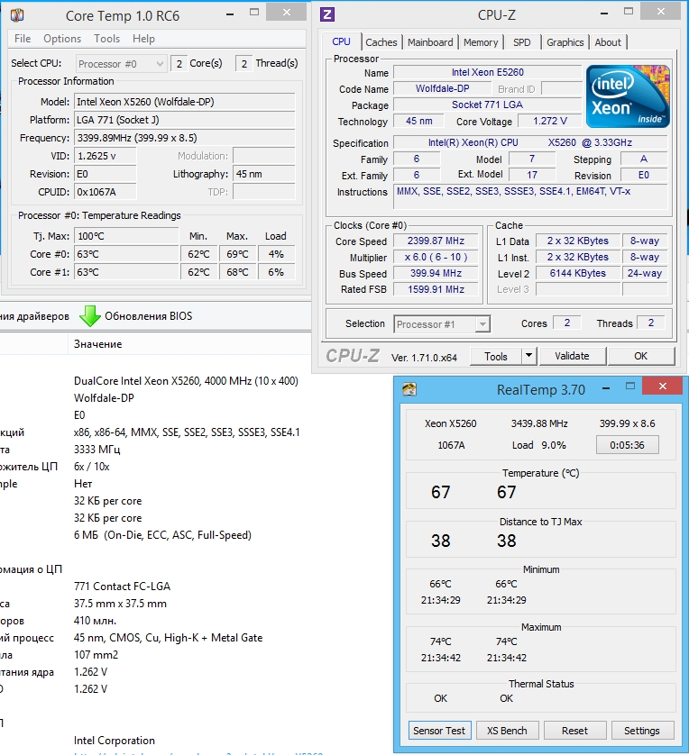This screenshot has height=755, width=689.
Task: Click the Tools button in CPU-Z
Action: [x=496, y=356]
